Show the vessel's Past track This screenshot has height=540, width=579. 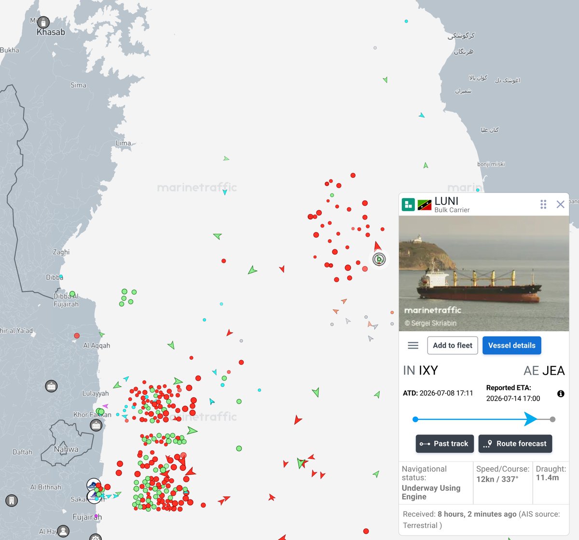(445, 444)
